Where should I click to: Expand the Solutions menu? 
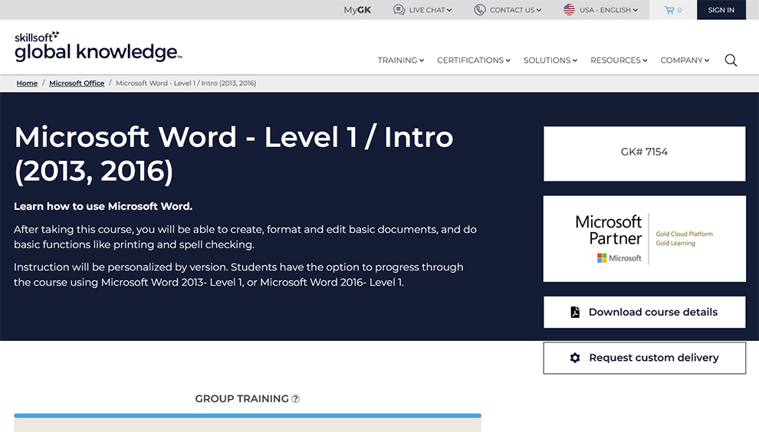point(550,61)
